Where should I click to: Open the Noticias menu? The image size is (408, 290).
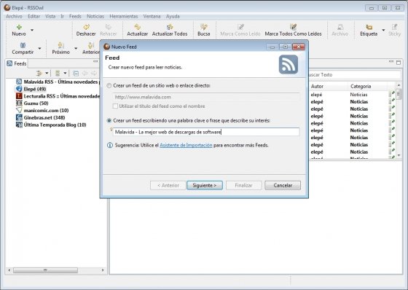coord(95,16)
